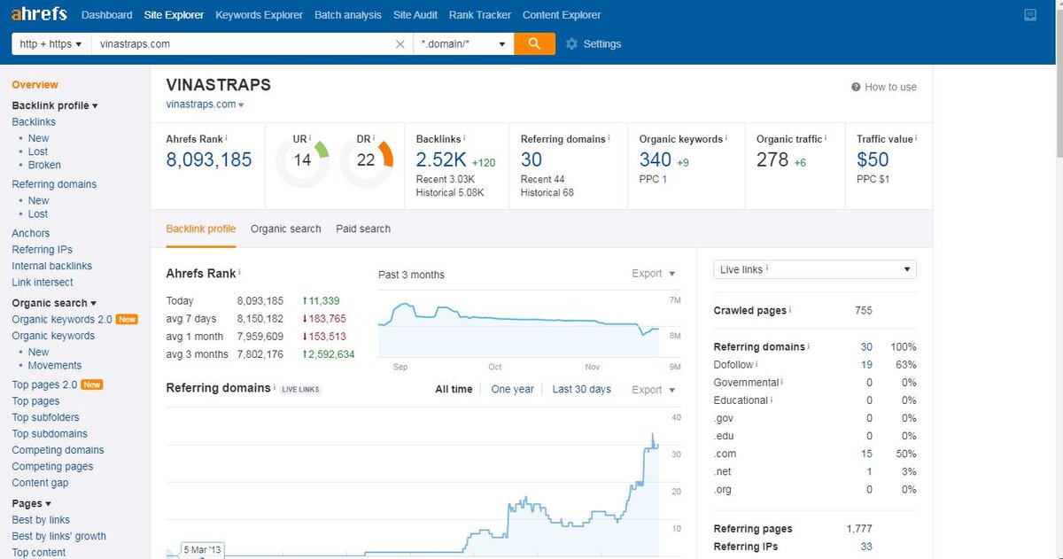Open Link intersect in the sidebar
The height and width of the screenshot is (559, 1063).
(x=43, y=283)
